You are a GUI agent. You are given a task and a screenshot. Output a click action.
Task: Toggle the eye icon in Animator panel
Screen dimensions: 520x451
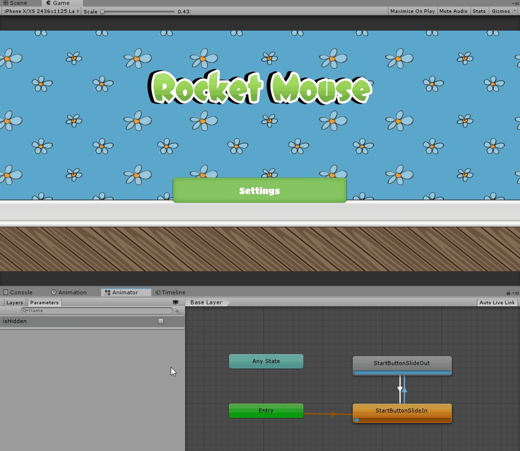click(x=175, y=302)
